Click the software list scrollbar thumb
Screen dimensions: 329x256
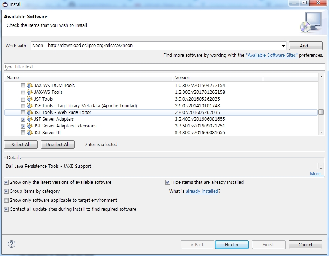(321, 112)
